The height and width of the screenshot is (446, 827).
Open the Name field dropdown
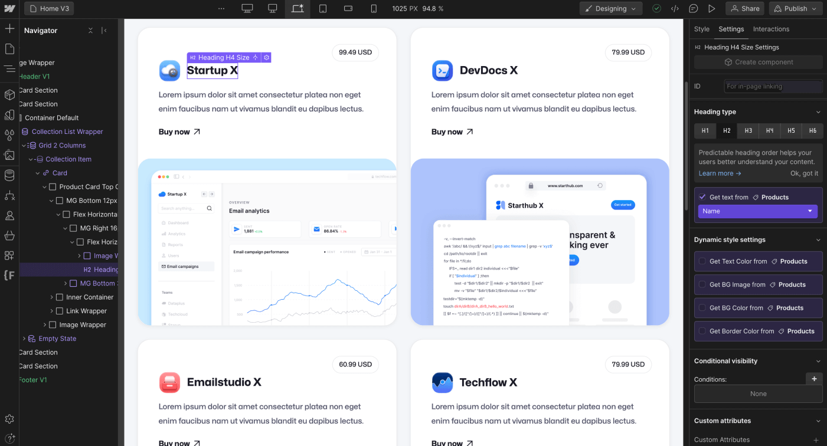click(x=758, y=211)
